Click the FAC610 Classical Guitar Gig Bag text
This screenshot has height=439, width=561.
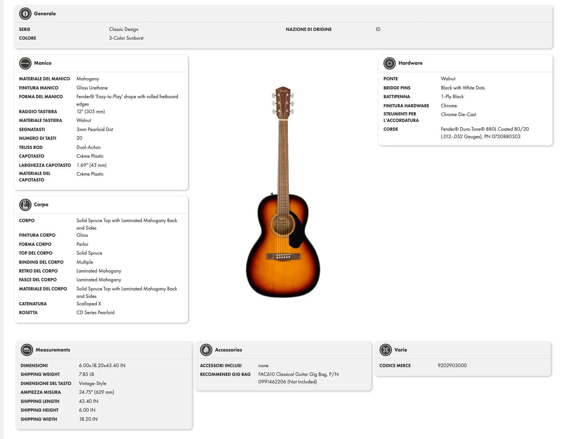(x=299, y=378)
